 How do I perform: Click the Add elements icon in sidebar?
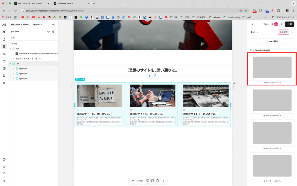click(x=4, y=32)
